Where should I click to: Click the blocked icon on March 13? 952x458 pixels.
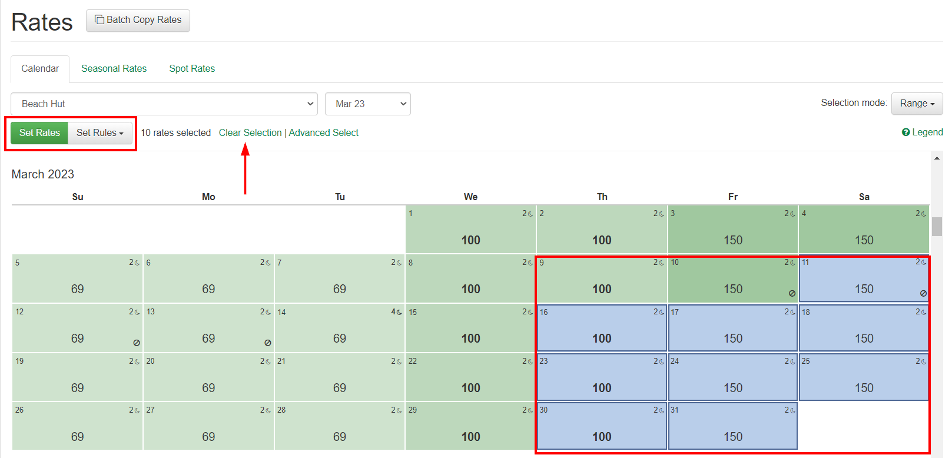click(268, 343)
